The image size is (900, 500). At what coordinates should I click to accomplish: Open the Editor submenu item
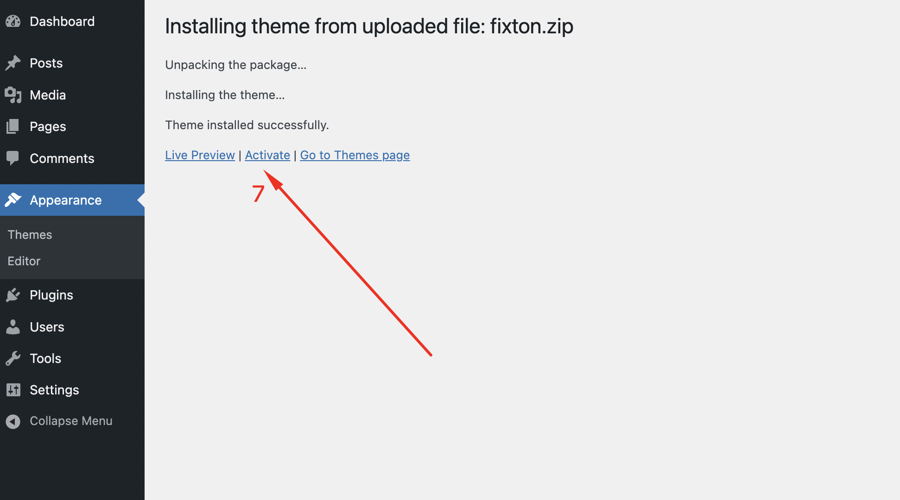[24, 261]
